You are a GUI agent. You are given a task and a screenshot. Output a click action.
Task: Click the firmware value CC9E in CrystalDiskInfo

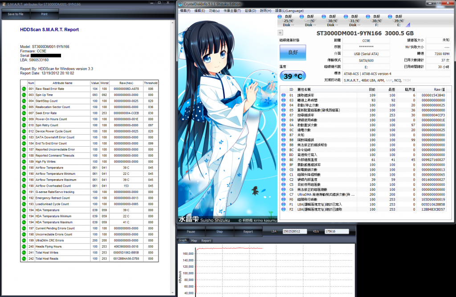click(366, 40)
